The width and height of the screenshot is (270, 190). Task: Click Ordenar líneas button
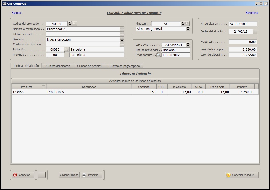(x=69, y=175)
